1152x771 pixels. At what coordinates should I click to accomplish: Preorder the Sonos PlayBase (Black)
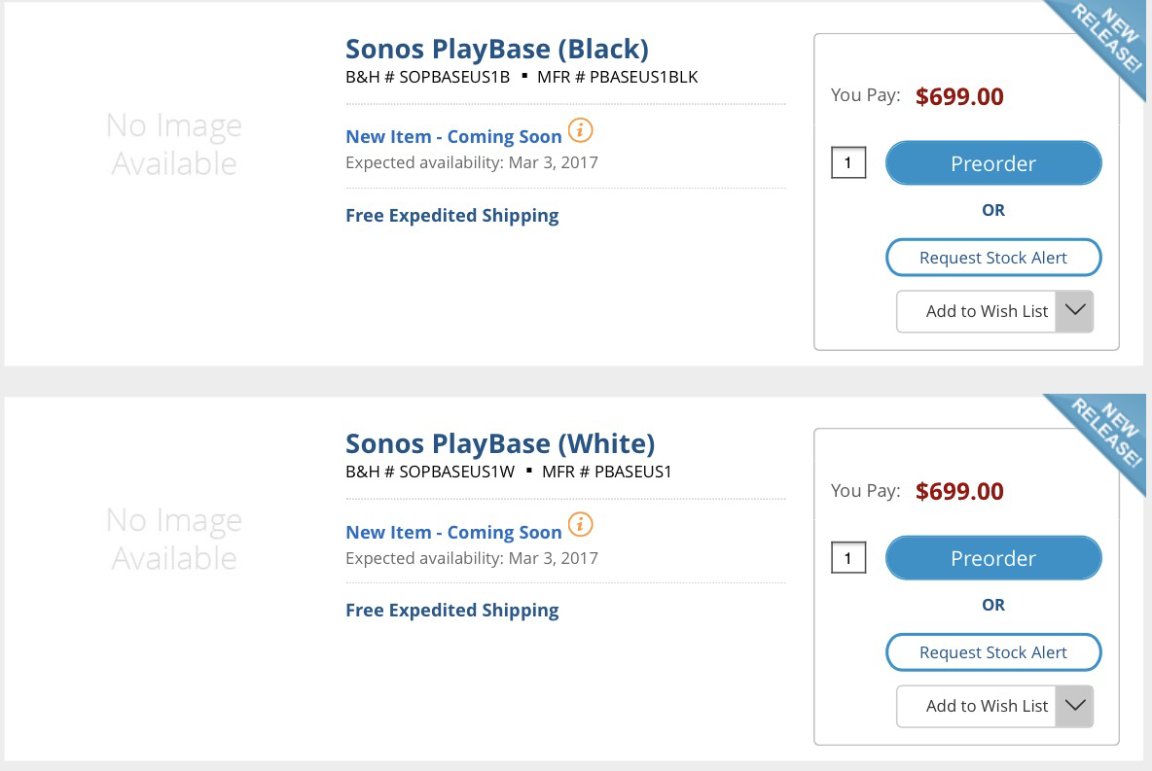(x=993, y=163)
